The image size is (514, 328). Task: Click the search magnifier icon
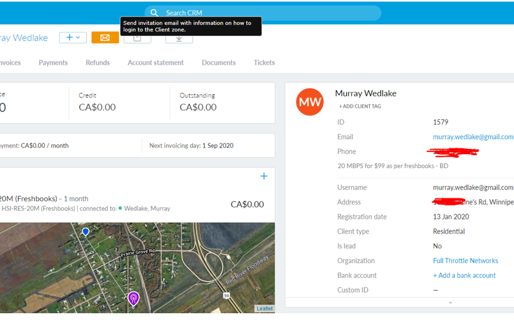[154, 13]
